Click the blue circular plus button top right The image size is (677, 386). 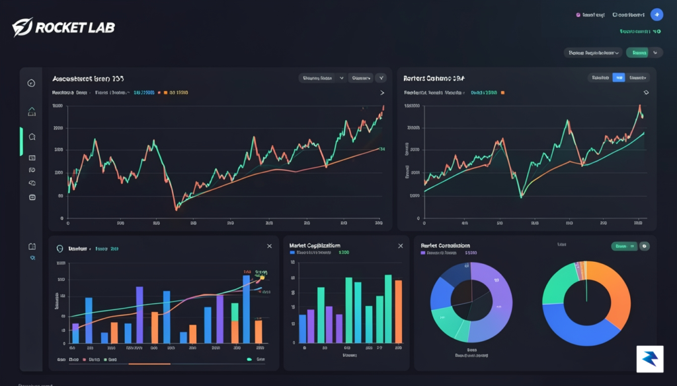coord(657,15)
